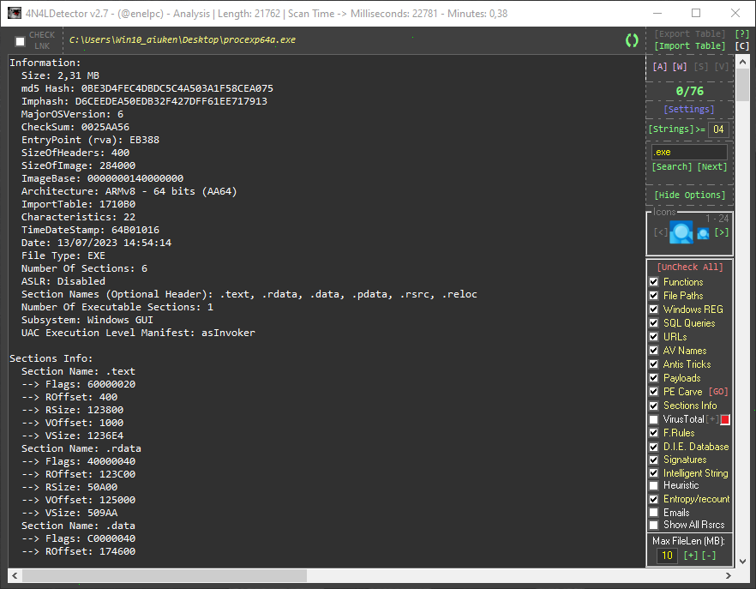Click the small Process Explorer icon thumbnail

[x=703, y=233]
